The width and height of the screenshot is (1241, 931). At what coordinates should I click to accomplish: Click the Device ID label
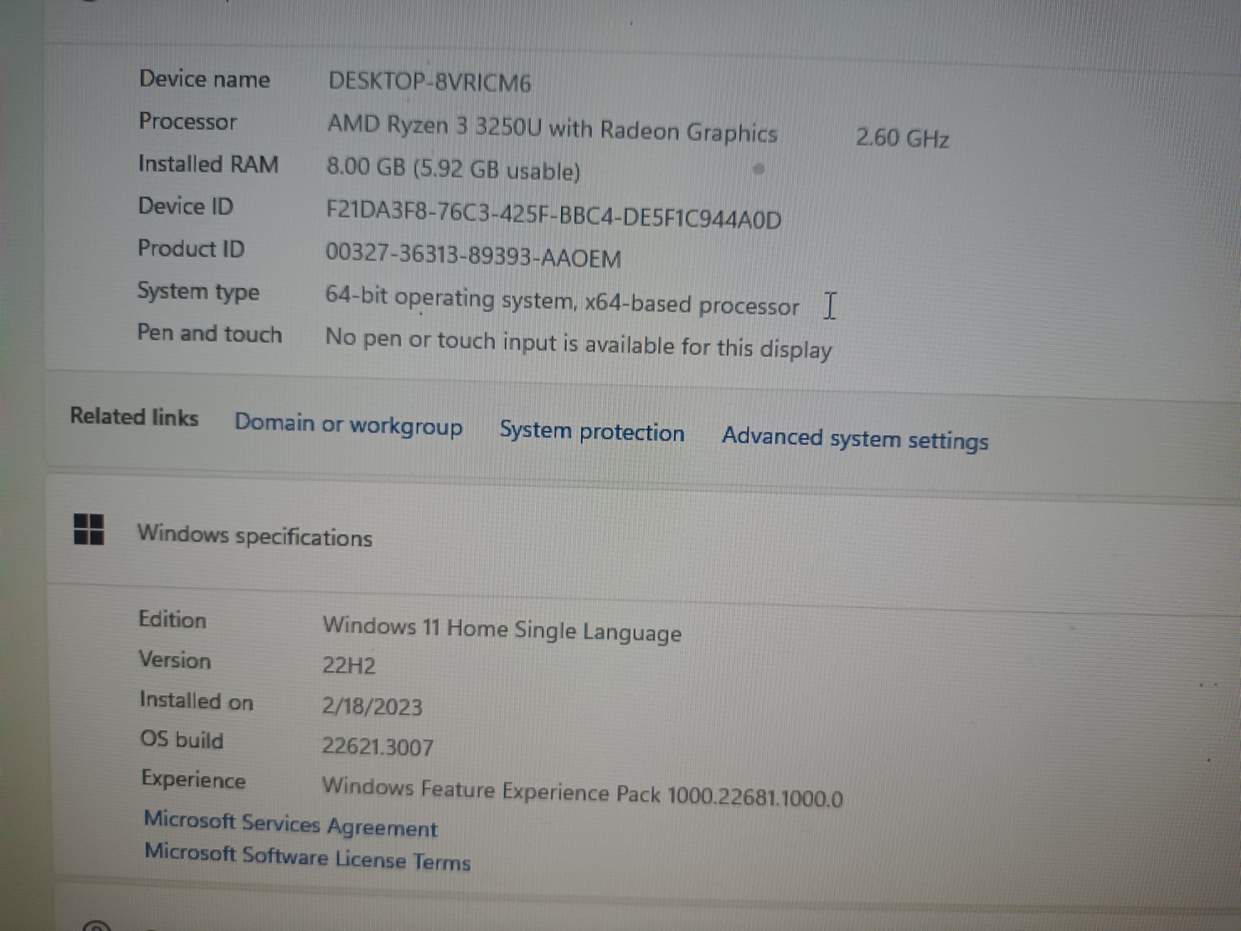(186, 206)
